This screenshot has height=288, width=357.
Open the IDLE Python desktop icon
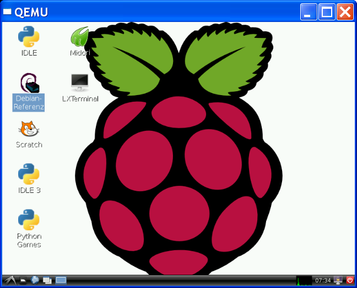pos(29,41)
